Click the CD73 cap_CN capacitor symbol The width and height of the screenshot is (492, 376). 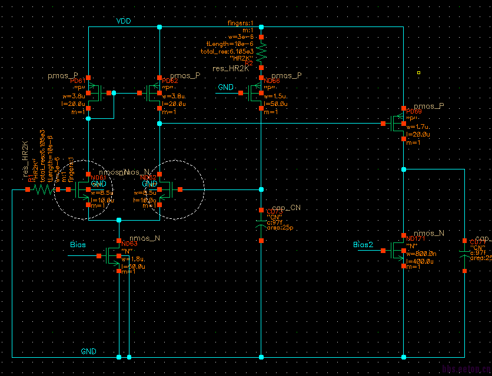coord(261,225)
